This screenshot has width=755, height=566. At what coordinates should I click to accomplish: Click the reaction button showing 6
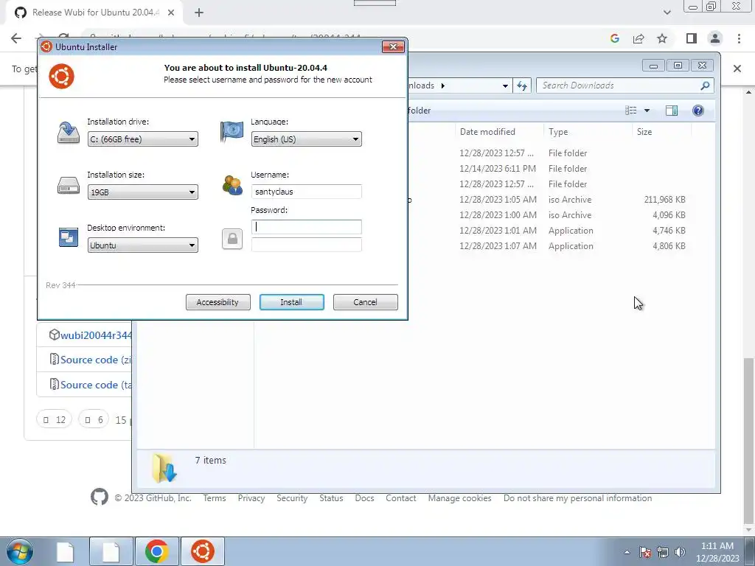point(94,419)
